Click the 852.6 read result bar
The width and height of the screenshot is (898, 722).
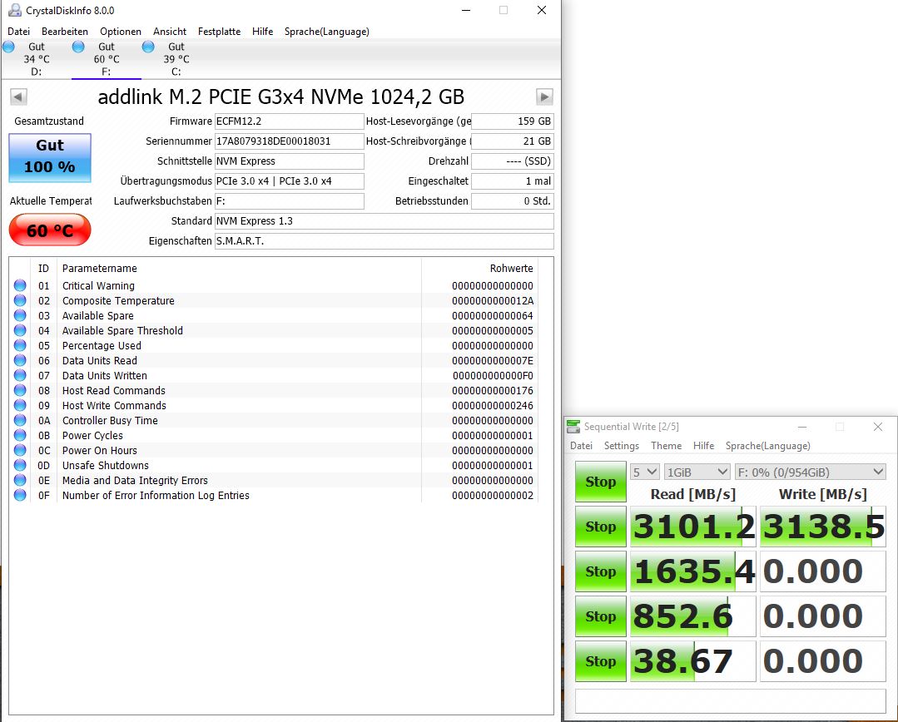(693, 616)
